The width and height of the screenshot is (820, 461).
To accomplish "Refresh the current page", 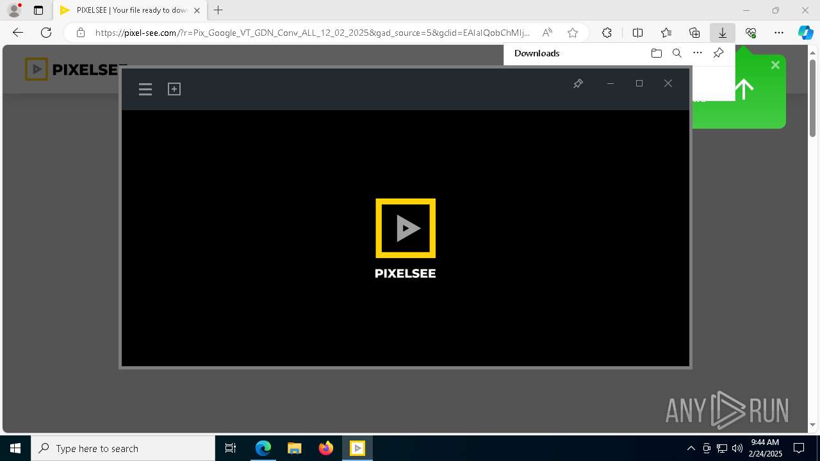I will pyautogui.click(x=46, y=33).
